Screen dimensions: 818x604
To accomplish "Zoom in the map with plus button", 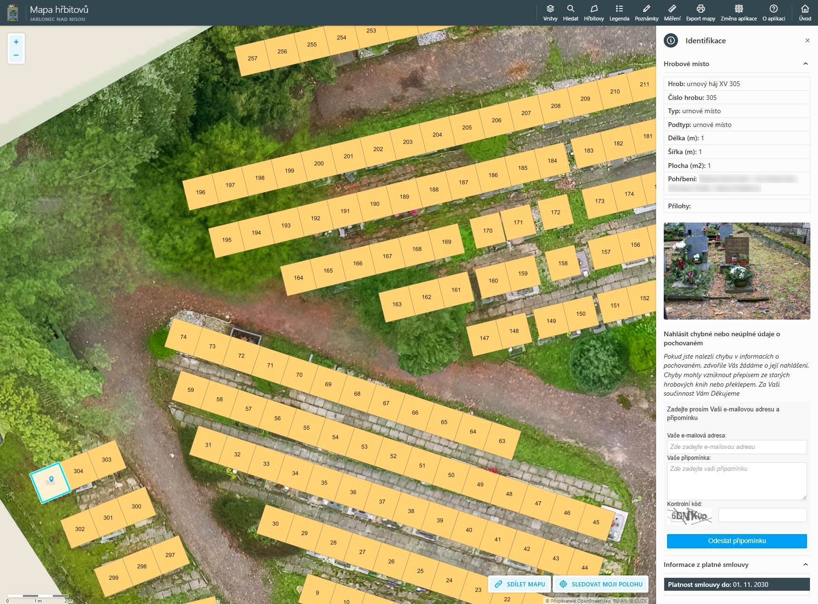I will (x=16, y=42).
